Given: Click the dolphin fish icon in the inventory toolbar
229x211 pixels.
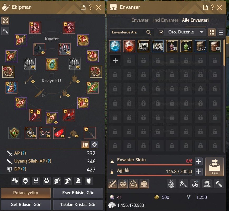Looking at the screenshot, I should pos(207,184).
